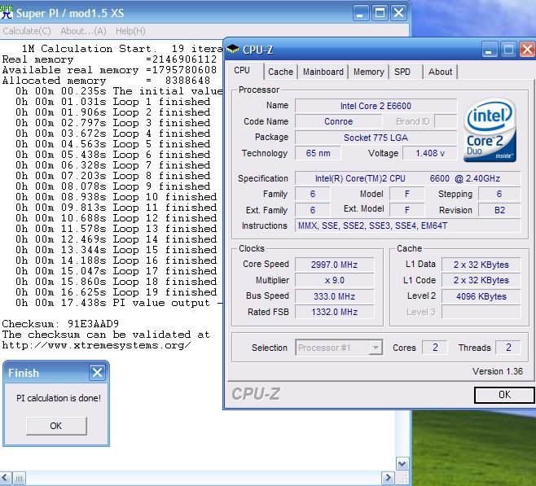Click the vertical scrollbar down arrow
Viewport: 536px width, 486px height.
(x=402, y=464)
